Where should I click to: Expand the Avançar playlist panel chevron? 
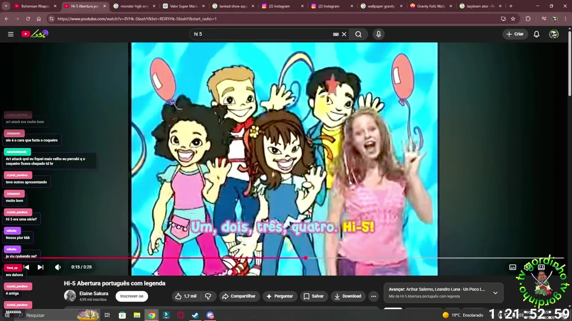point(495,293)
